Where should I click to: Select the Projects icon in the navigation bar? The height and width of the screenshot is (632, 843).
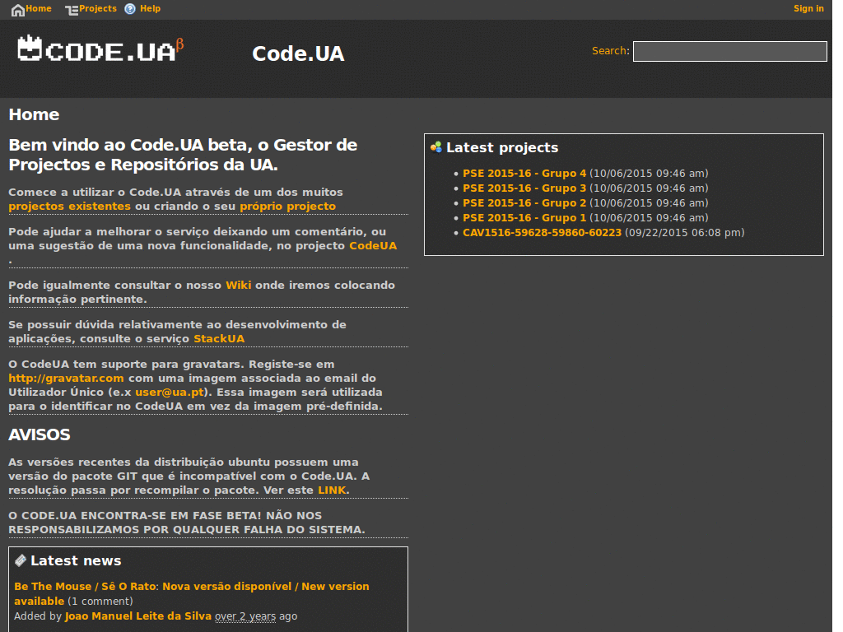coord(70,9)
